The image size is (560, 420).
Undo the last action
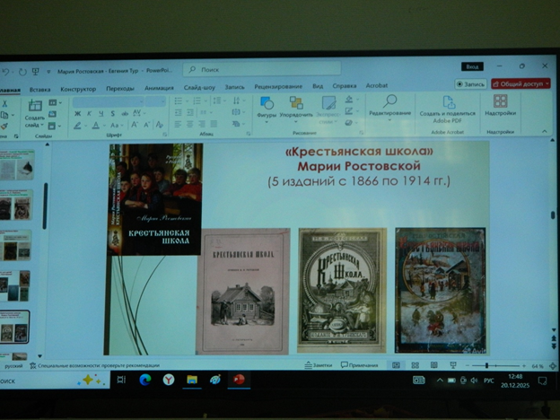5,72
